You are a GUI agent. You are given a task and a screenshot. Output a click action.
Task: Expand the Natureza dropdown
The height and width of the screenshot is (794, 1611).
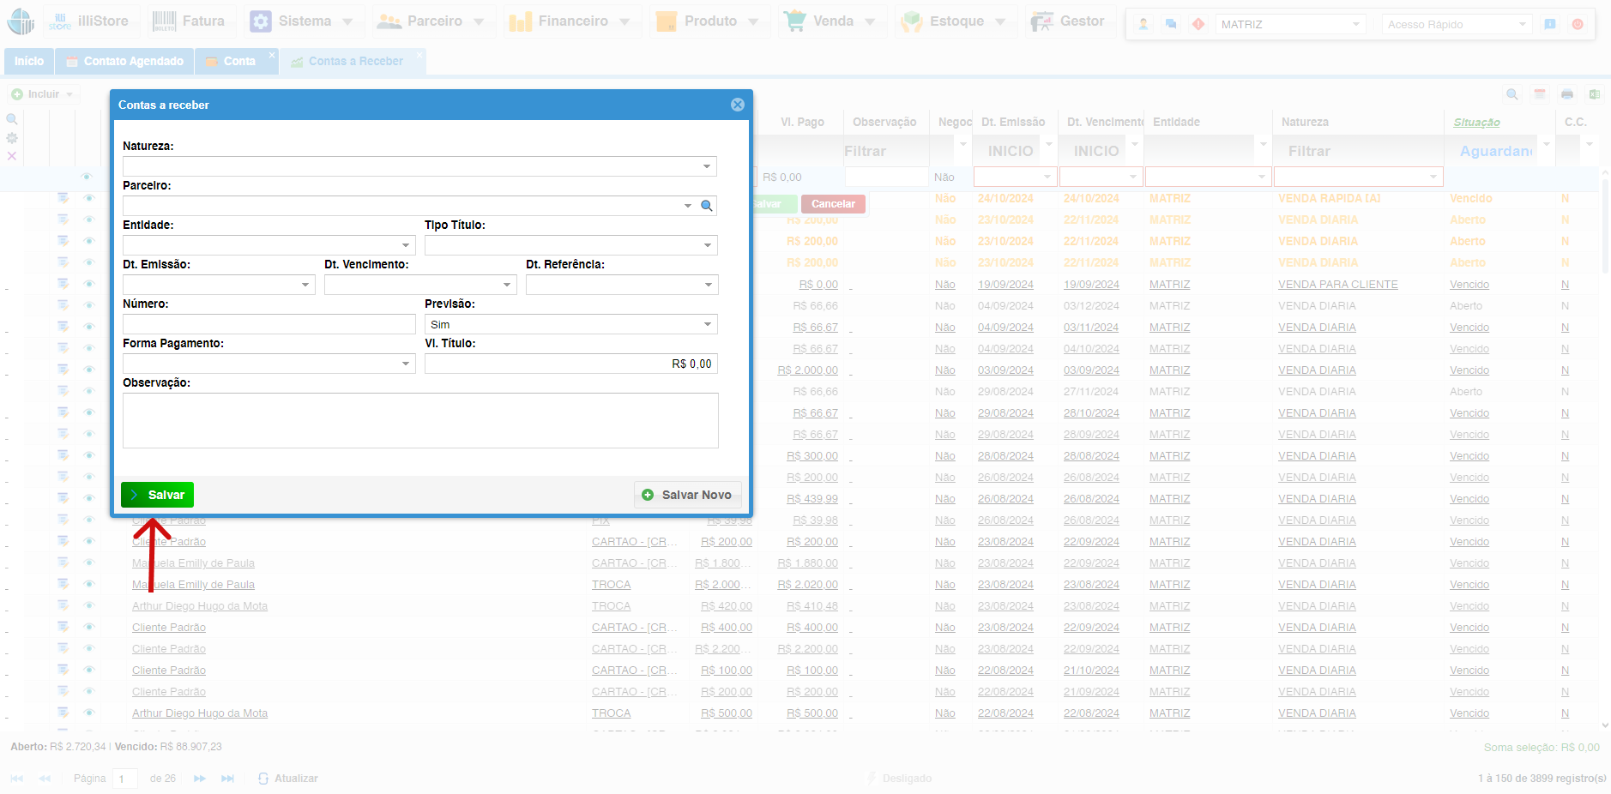click(x=707, y=166)
